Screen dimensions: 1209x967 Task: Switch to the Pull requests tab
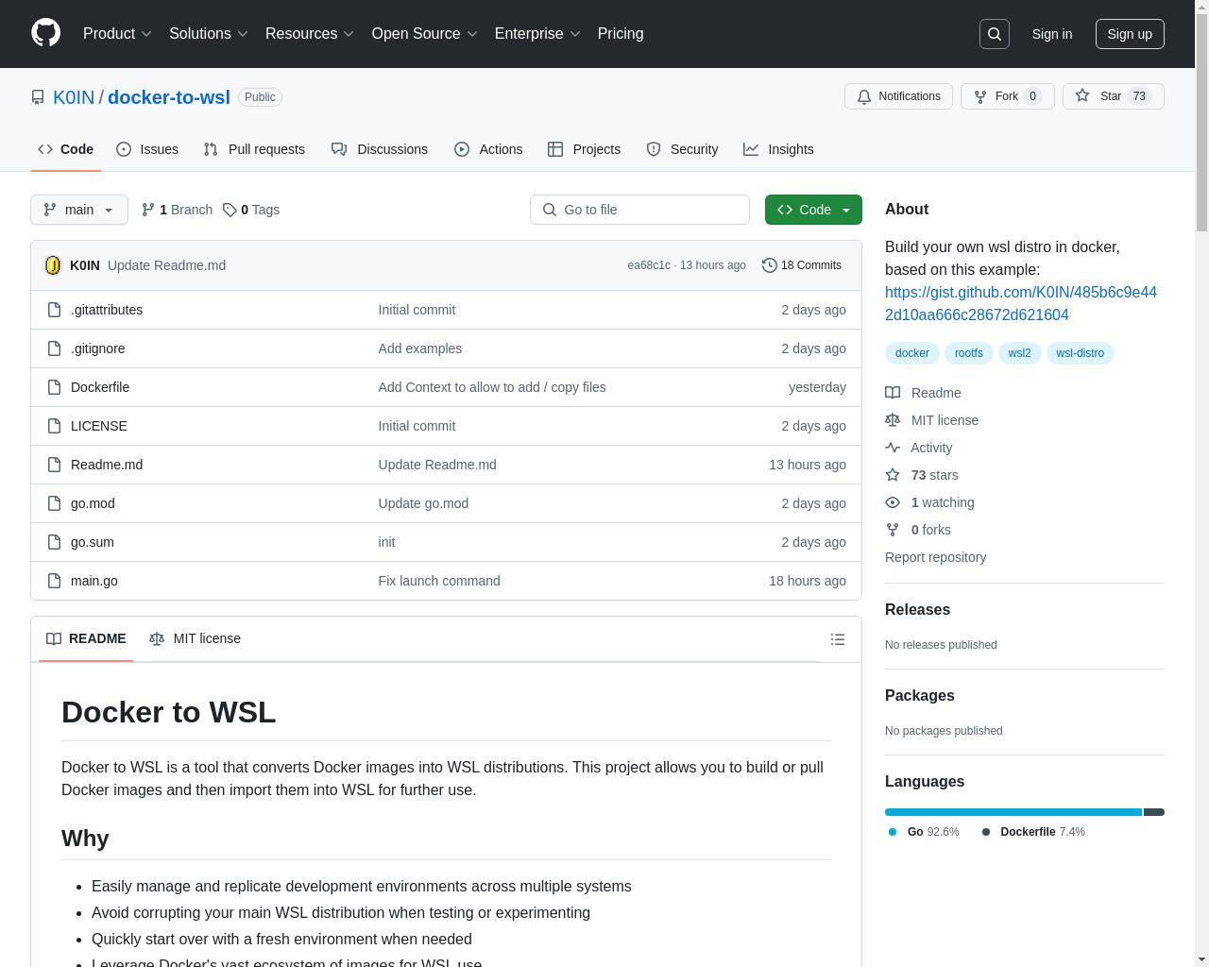point(254,149)
